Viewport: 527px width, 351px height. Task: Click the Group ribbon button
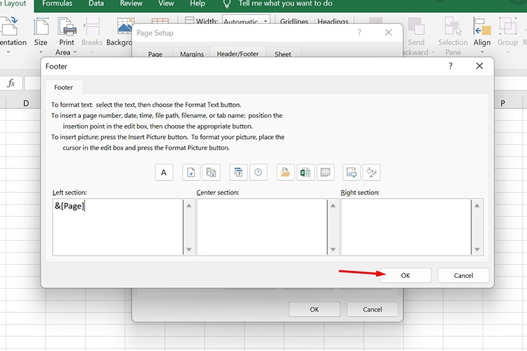click(507, 36)
